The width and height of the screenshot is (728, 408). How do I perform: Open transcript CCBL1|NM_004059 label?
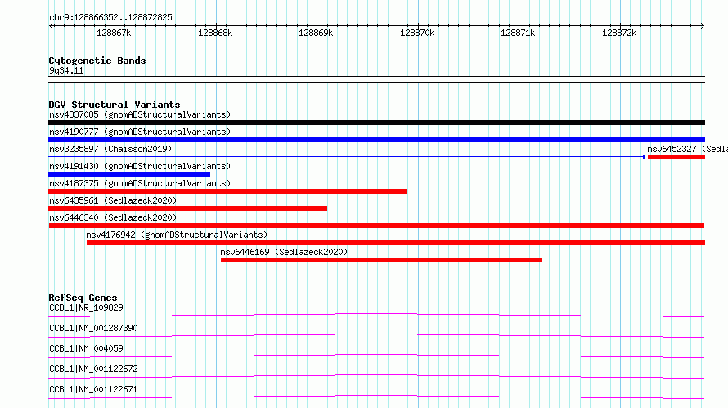click(86, 348)
